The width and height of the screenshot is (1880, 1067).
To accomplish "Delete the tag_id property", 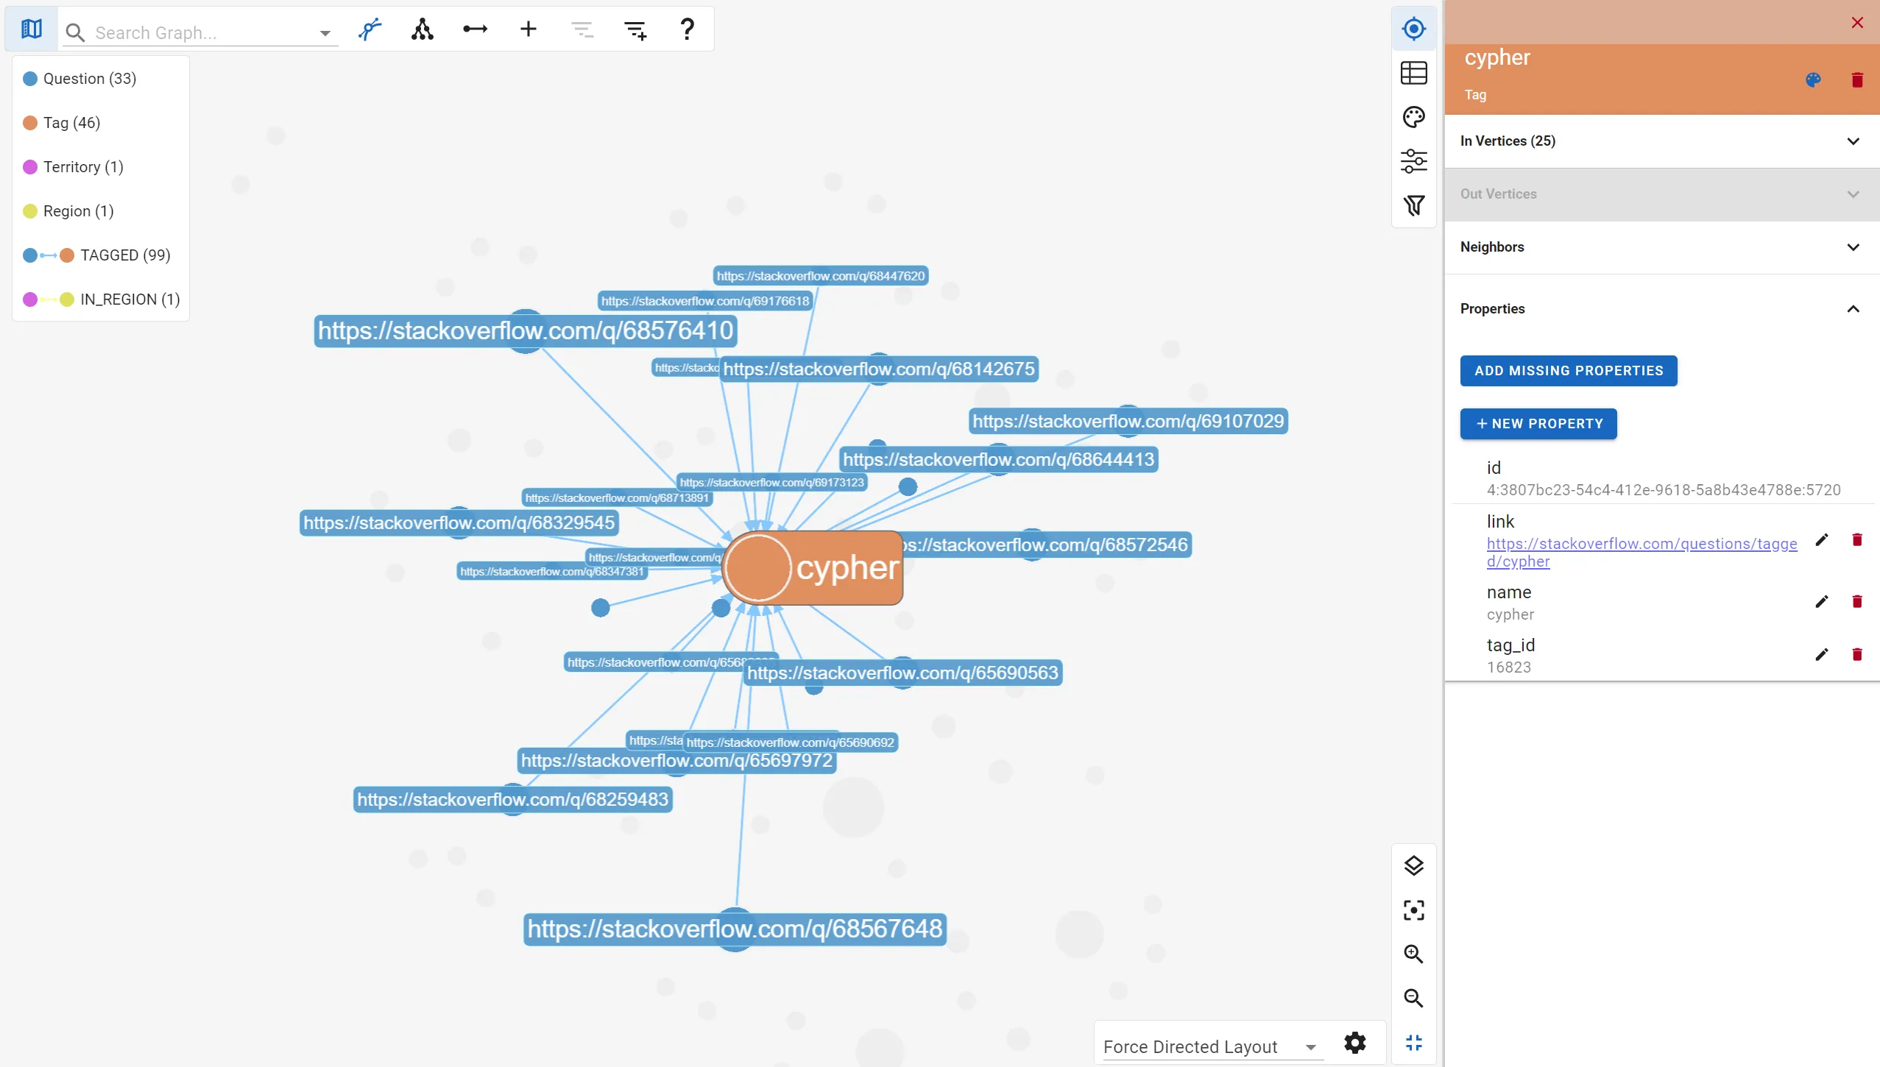I will [1857, 655].
